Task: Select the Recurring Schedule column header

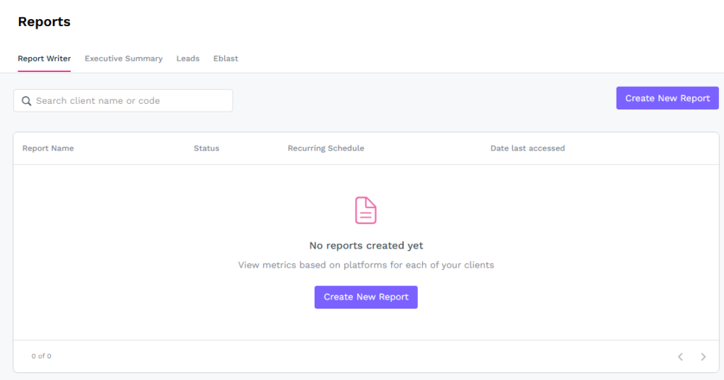Action: click(326, 148)
